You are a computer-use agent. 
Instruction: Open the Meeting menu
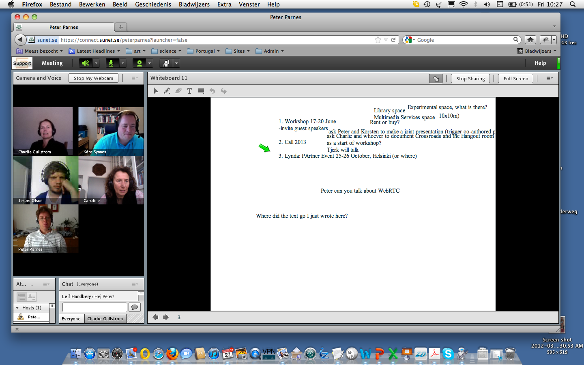52,63
